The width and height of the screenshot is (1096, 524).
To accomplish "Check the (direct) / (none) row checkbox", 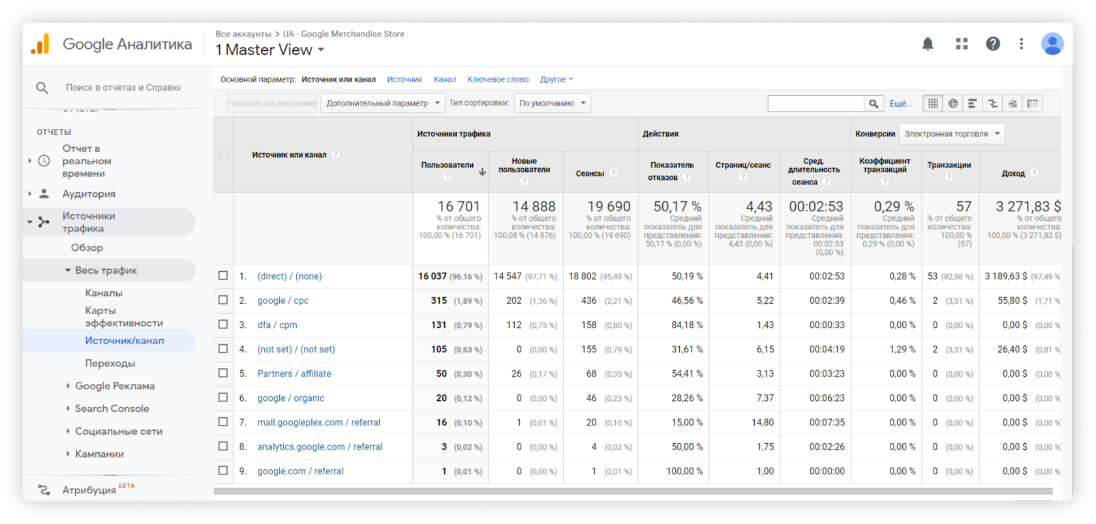I will pyautogui.click(x=223, y=276).
